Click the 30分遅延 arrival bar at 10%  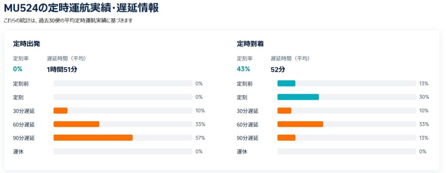[x=284, y=110]
